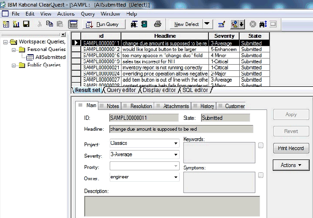Open the New Defect dropdown arrow

[x=207, y=24]
